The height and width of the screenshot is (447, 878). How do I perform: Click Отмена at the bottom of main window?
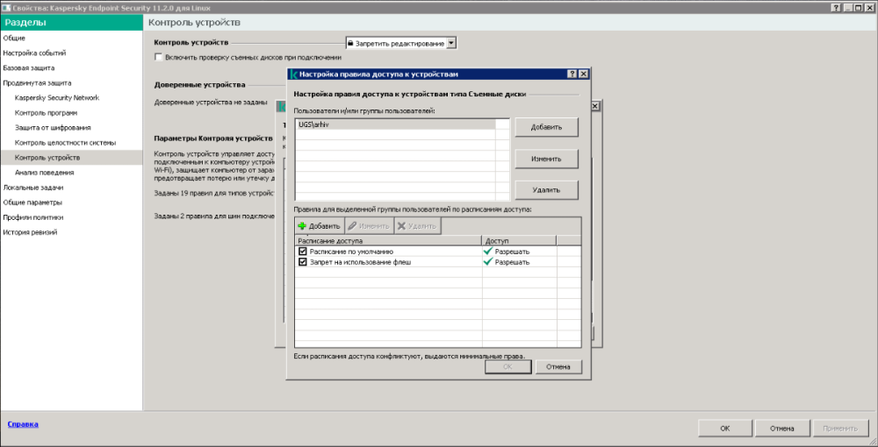click(781, 429)
